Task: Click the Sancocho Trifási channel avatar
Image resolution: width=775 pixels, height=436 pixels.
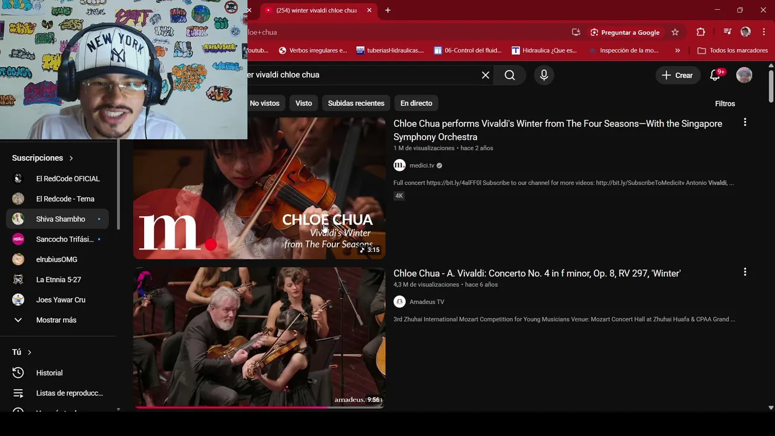Action: 18,239
